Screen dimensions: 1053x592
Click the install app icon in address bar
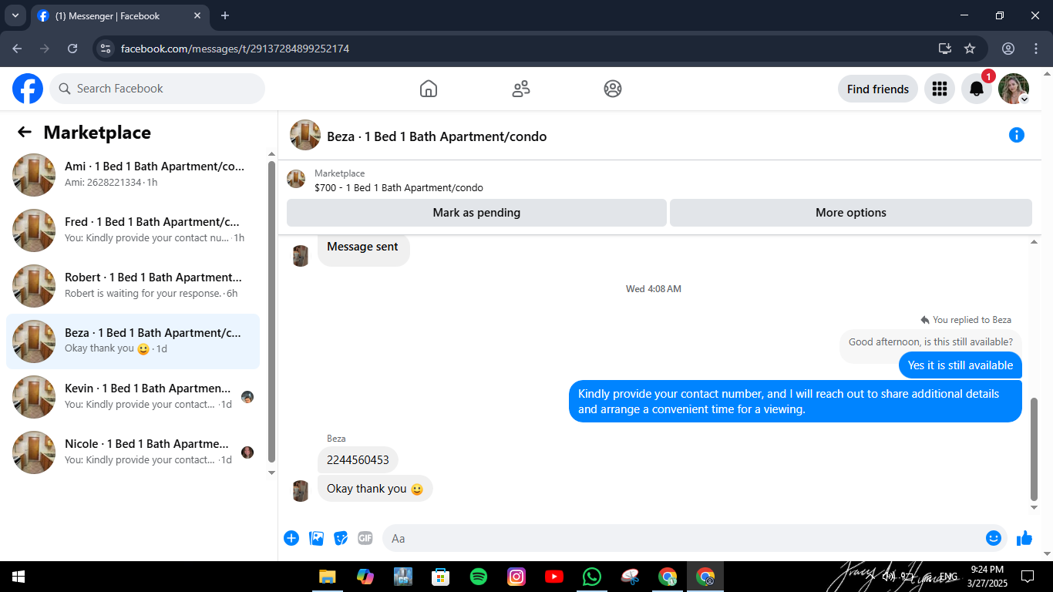click(x=945, y=49)
